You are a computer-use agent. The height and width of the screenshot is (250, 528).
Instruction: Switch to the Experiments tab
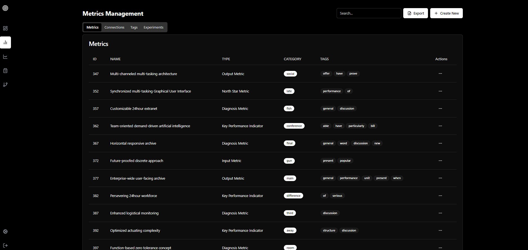pos(153,27)
